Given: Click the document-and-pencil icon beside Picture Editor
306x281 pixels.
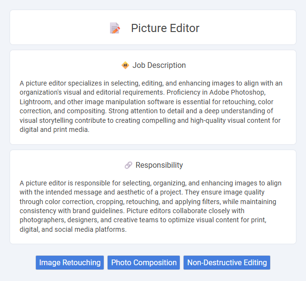Looking at the screenshot, I should [115, 28].
